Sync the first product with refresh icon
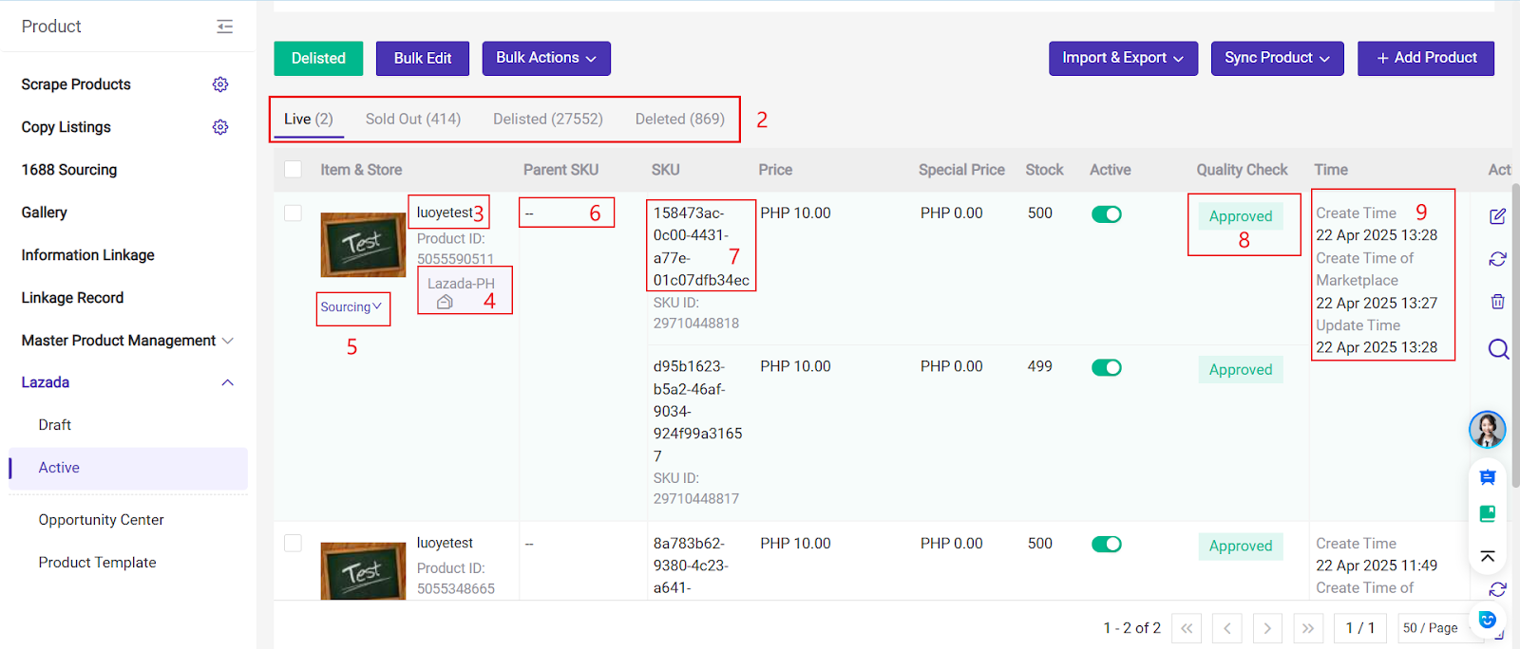The image size is (1520, 649). [1497, 259]
